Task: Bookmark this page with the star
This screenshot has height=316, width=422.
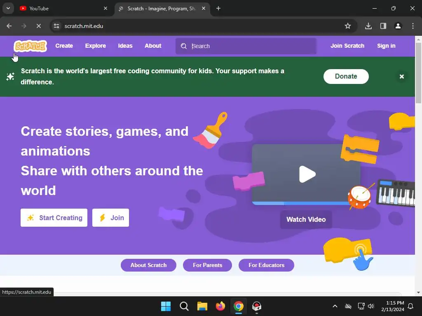Action: click(x=348, y=26)
